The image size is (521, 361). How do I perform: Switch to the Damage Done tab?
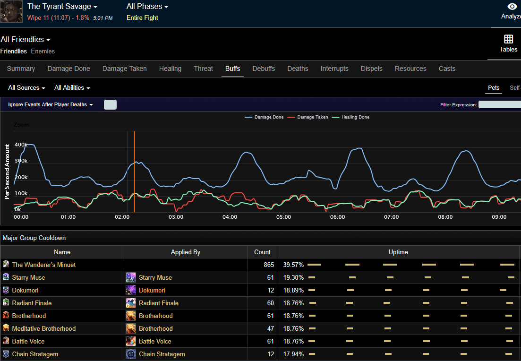click(x=69, y=69)
